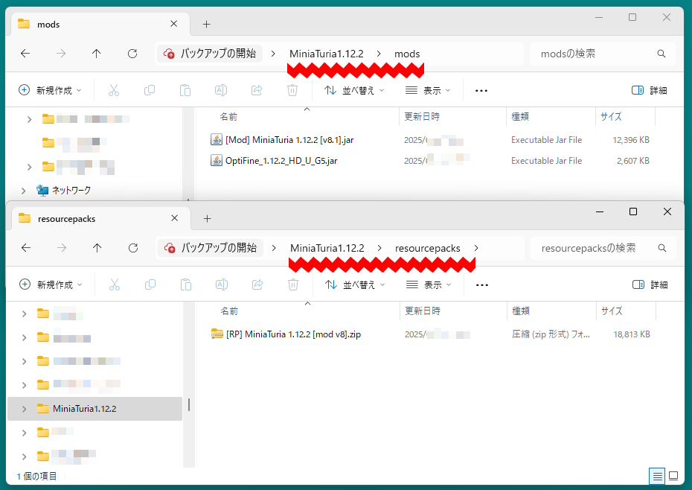Share icon in mods window toolbar
This screenshot has height=490, width=692.
[x=257, y=90]
